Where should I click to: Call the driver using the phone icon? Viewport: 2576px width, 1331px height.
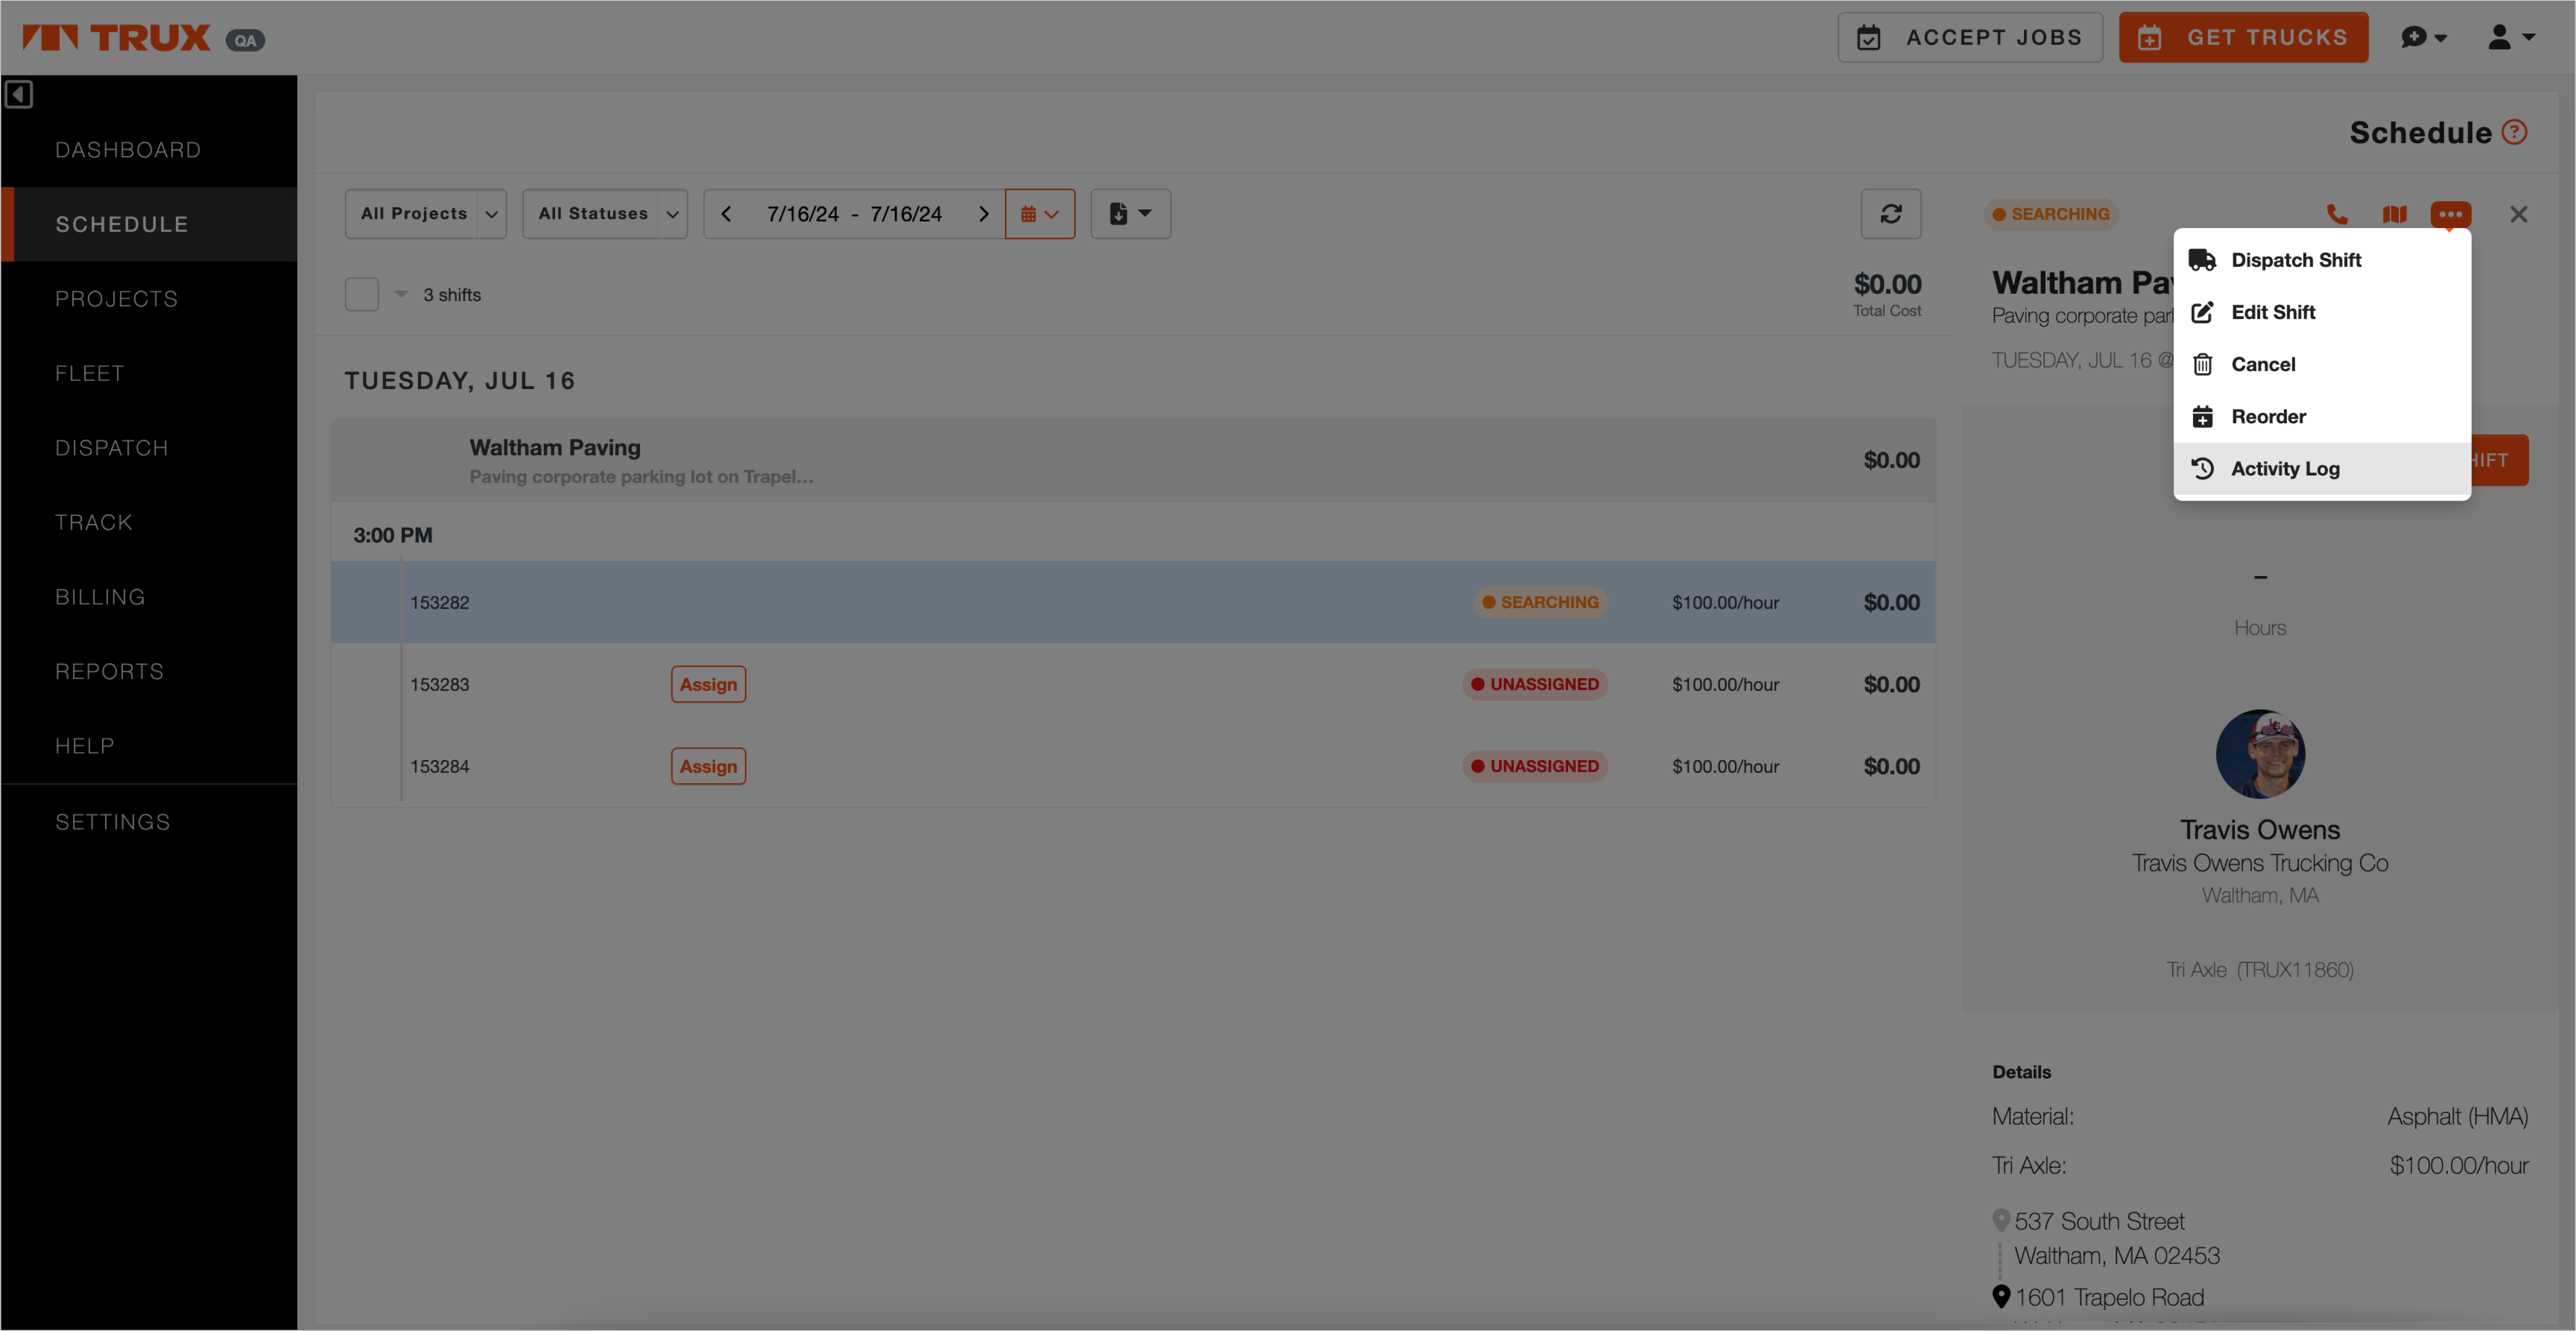[x=2337, y=214]
